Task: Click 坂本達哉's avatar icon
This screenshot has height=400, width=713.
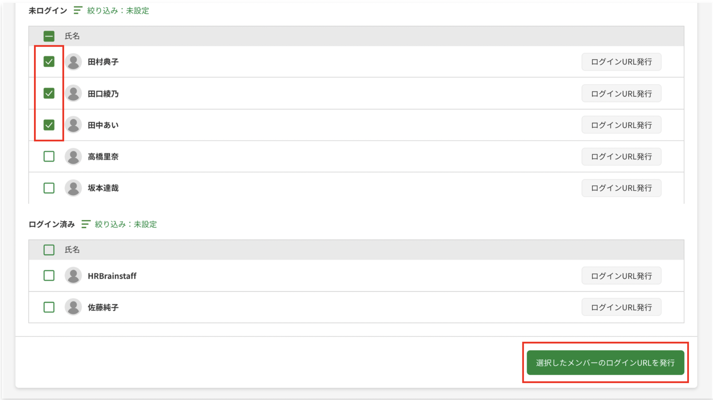Action: click(73, 188)
